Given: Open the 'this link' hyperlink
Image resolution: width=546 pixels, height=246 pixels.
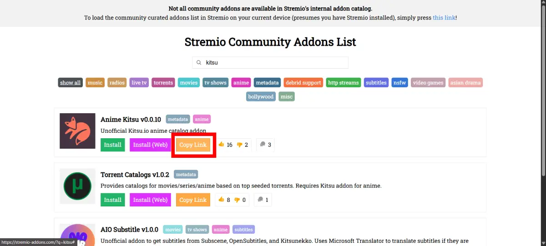Looking at the screenshot, I should pos(444,18).
